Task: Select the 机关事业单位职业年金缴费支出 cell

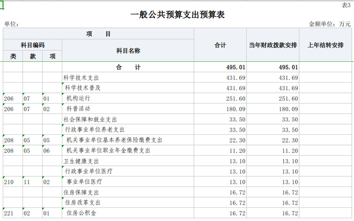Action: click(x=128, y=150)
